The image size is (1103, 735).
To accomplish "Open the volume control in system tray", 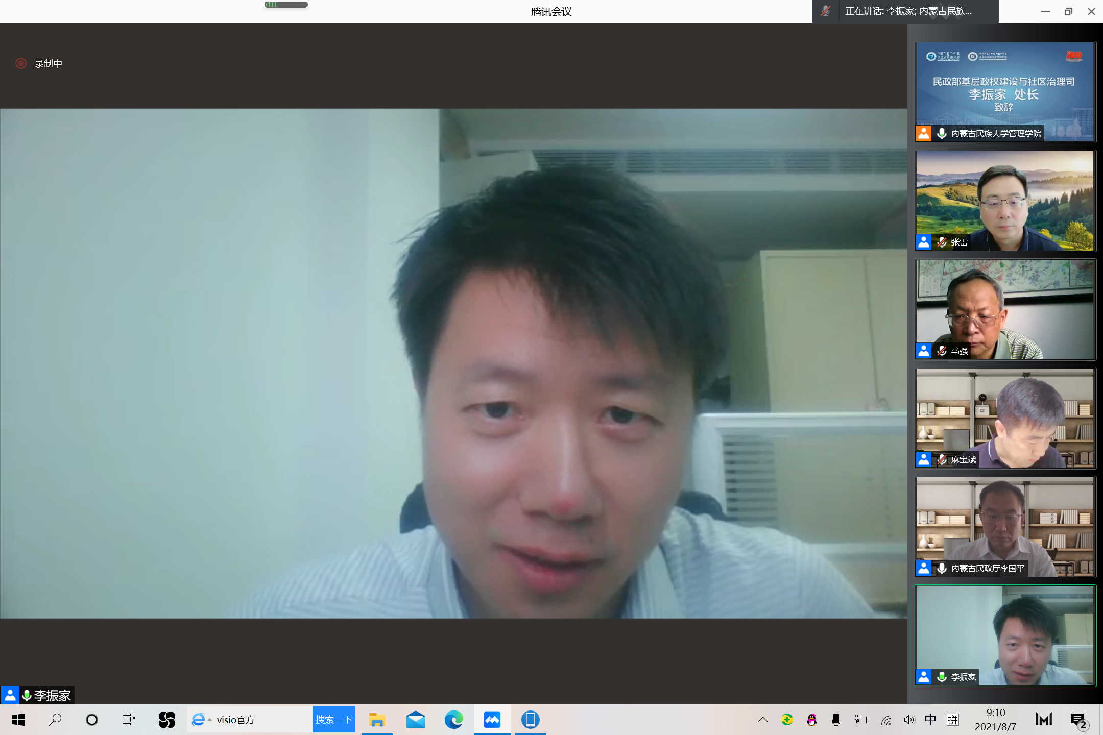I will [909, 720].
